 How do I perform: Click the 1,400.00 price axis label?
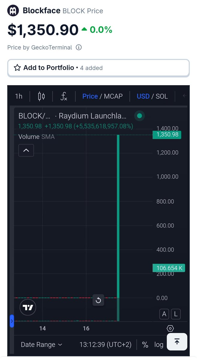pos(167,128)
